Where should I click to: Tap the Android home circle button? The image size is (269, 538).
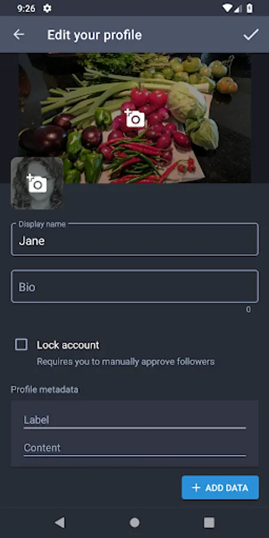(x=134, y=522)
